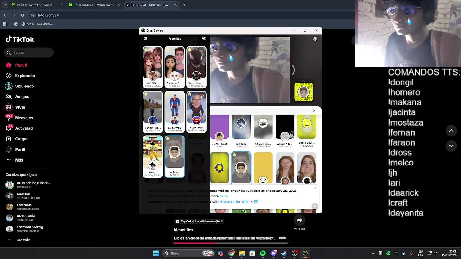Unfavorite star on Venom Nig... lens
This screenshot has height=259, width=461.
[146, 94]
